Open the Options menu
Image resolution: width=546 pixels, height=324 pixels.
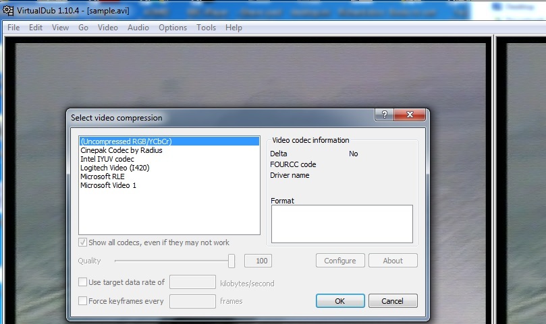click(x=173, y=28)
